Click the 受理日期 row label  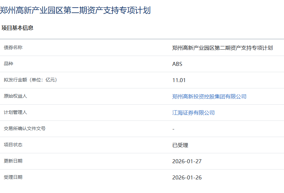pyautogui.click(x=13, y=177)
